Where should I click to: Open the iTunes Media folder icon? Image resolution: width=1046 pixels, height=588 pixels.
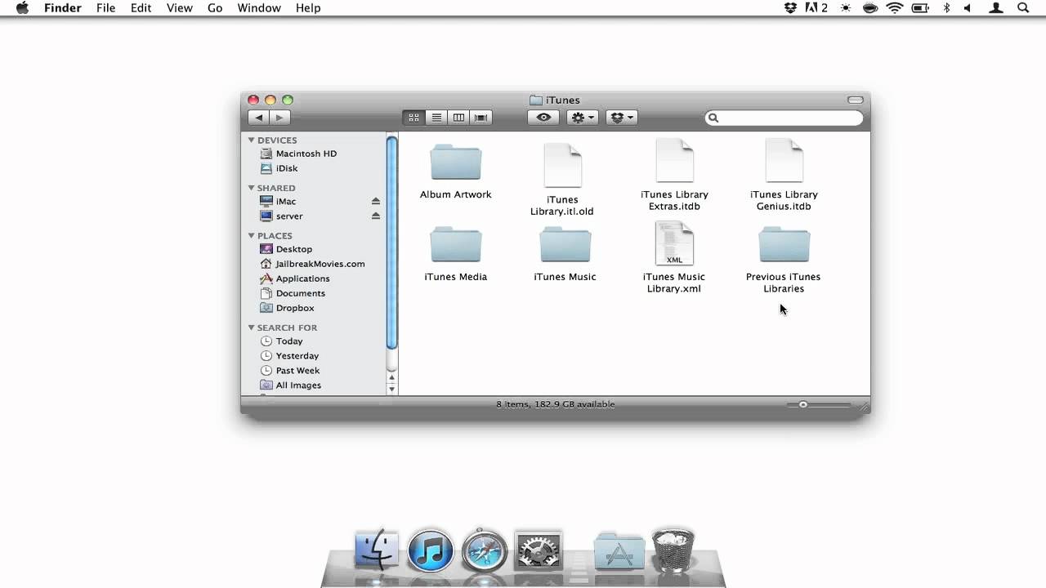click(x=456, y=244)
